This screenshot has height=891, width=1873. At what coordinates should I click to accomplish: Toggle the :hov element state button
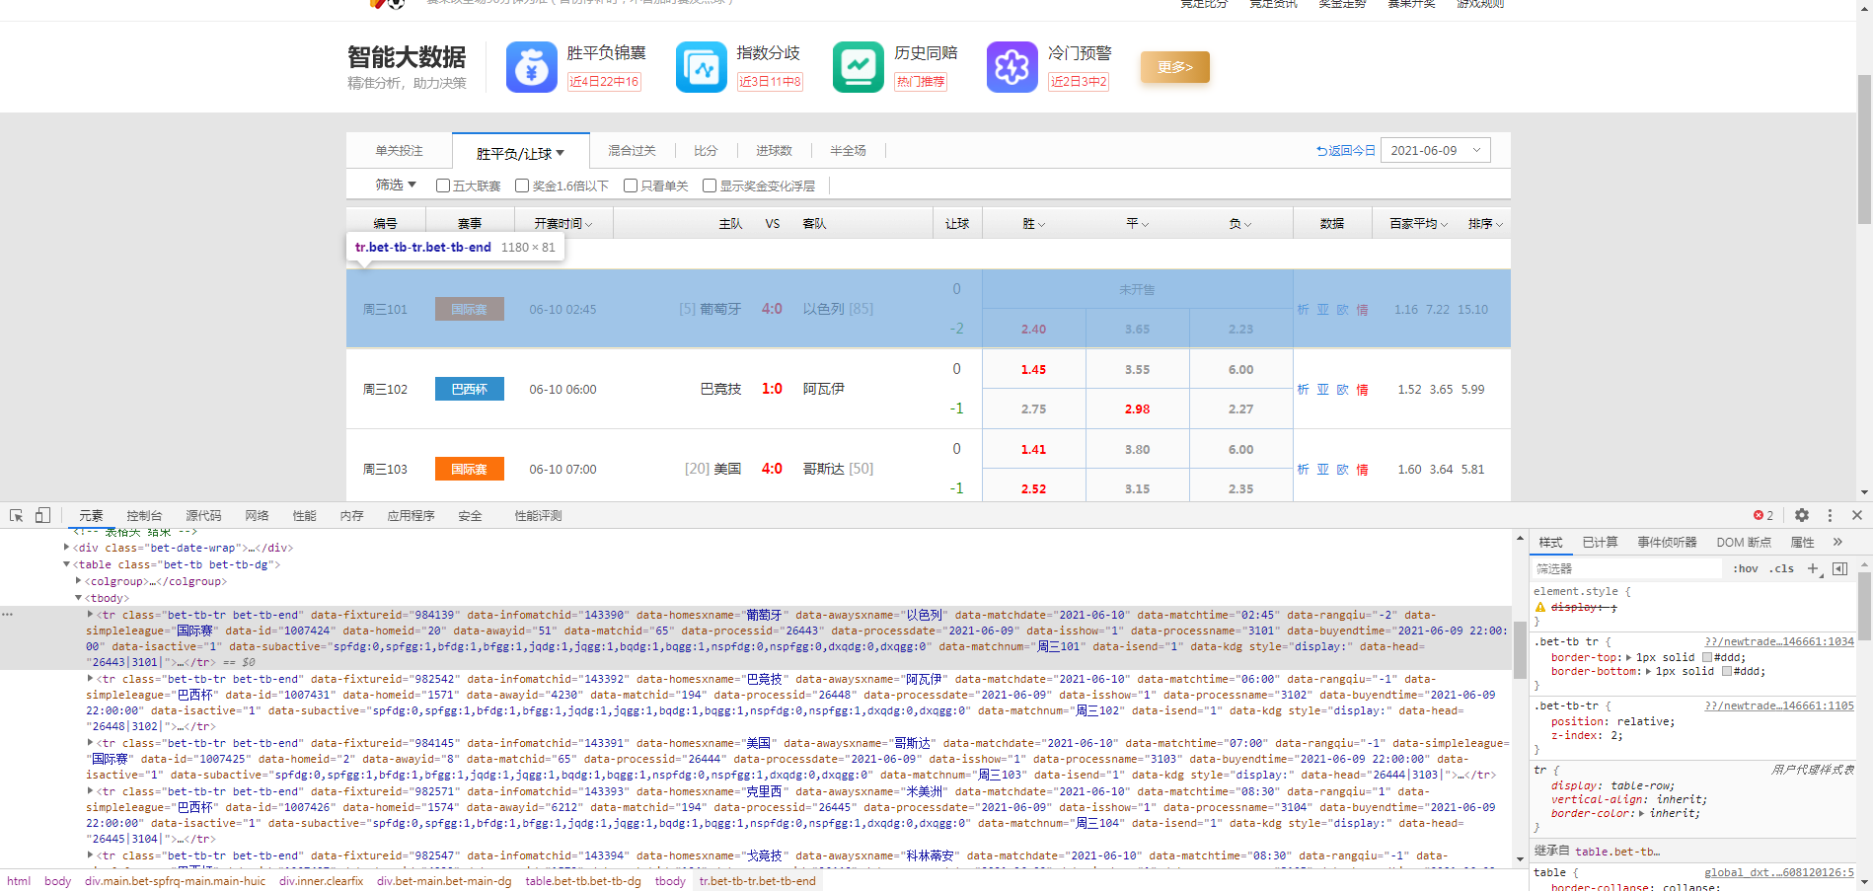click(x=1746, y=568)
